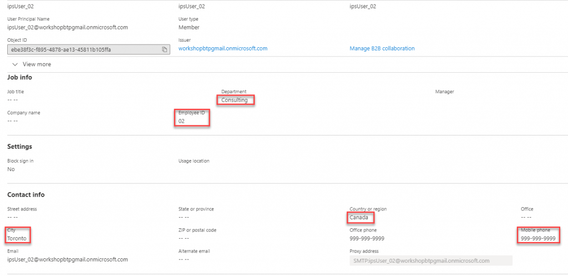Click the Contact info Email address value

tap(68, 259)
